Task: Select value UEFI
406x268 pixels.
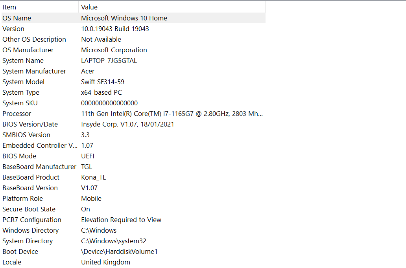Action: click(87, 156)
